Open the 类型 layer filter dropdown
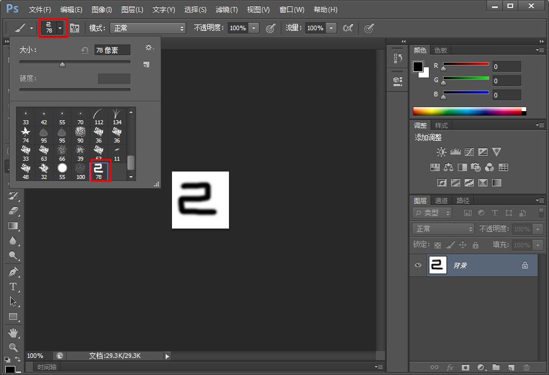 click(432, 213)
